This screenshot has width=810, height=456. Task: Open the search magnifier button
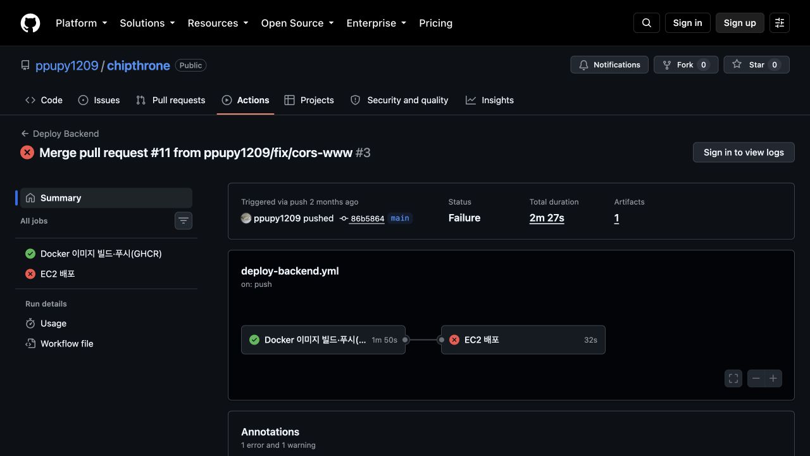[647, 23]
